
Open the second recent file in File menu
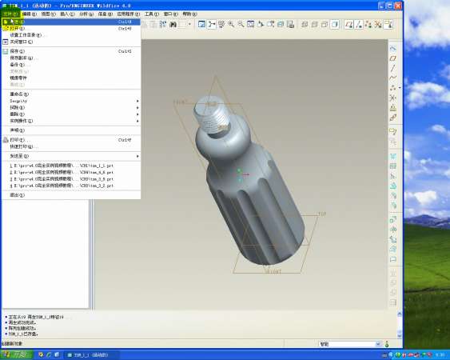[71, 172]
